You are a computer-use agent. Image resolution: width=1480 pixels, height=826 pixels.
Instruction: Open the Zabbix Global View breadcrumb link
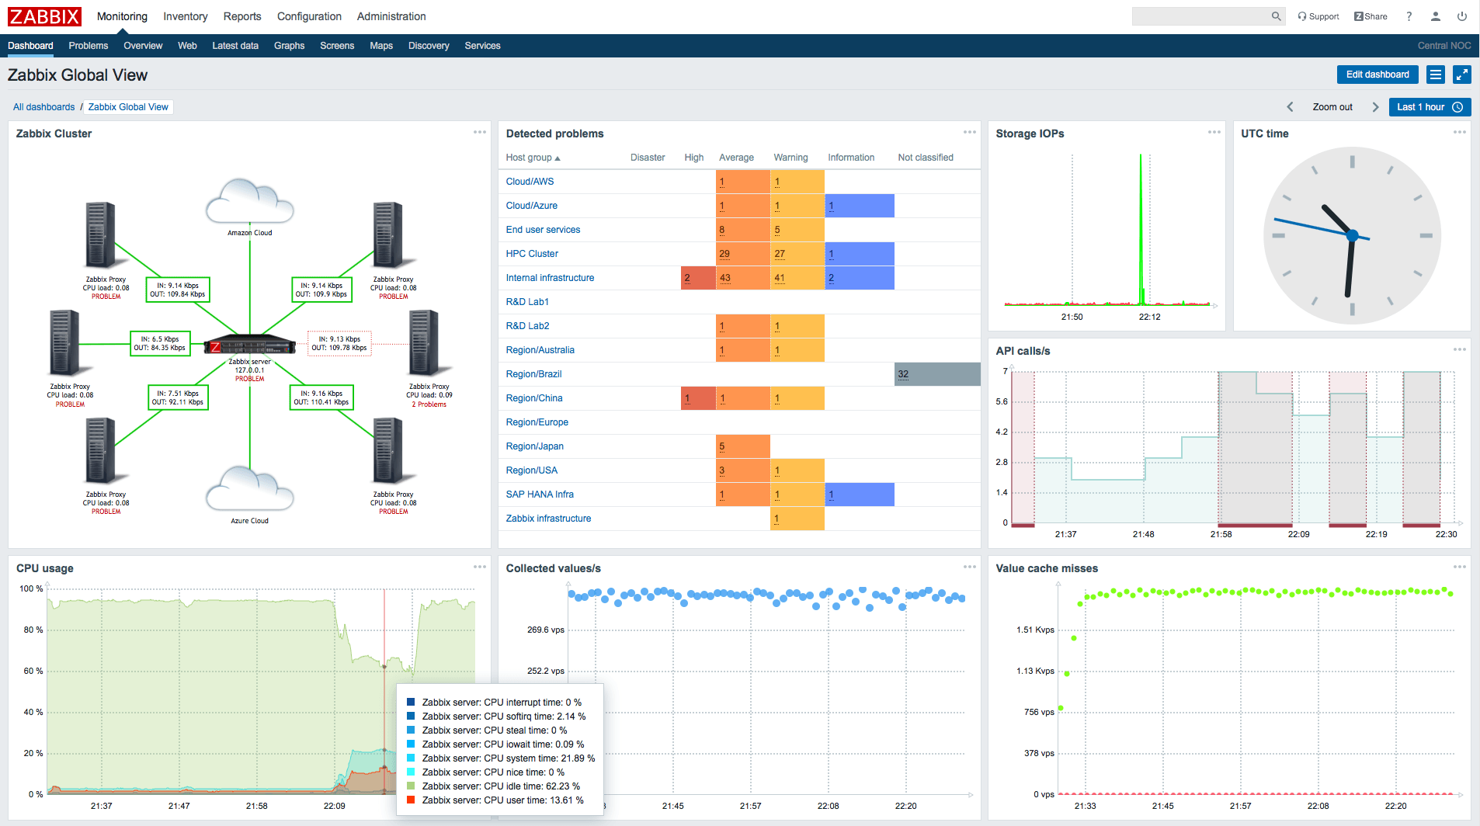tap(128, 107)
